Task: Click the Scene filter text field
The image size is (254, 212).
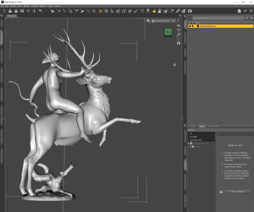Action: [x=219, y=18]
